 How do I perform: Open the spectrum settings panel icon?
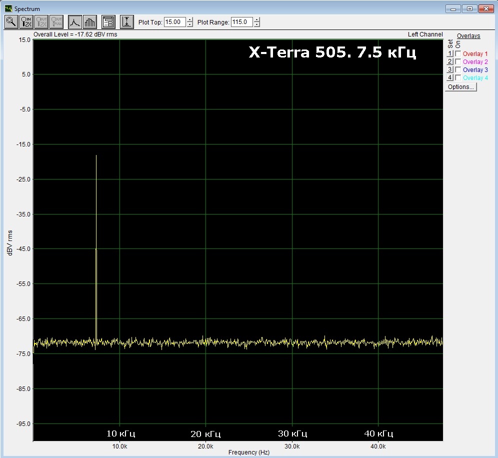(108, 21)
